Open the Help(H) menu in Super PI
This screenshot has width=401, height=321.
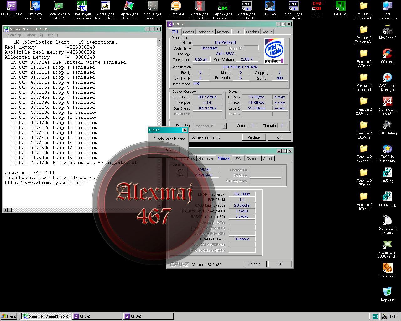tap(52, 35)
